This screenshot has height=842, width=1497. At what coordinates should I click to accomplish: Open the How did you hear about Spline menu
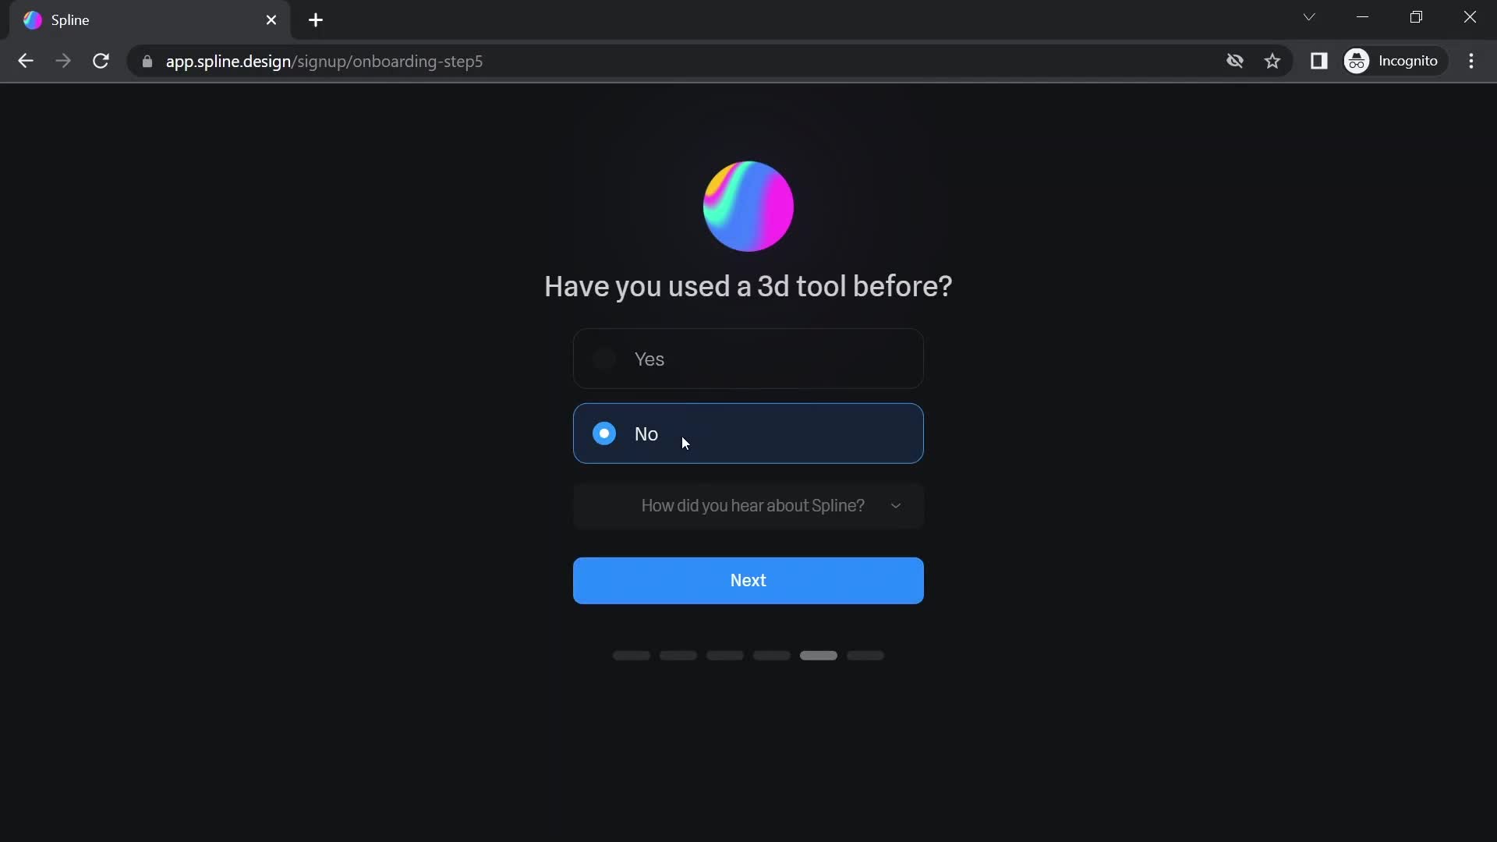click(748, 506)
